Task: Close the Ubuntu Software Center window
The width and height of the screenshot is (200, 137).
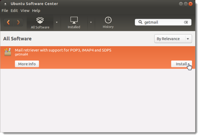Action: 190,4
